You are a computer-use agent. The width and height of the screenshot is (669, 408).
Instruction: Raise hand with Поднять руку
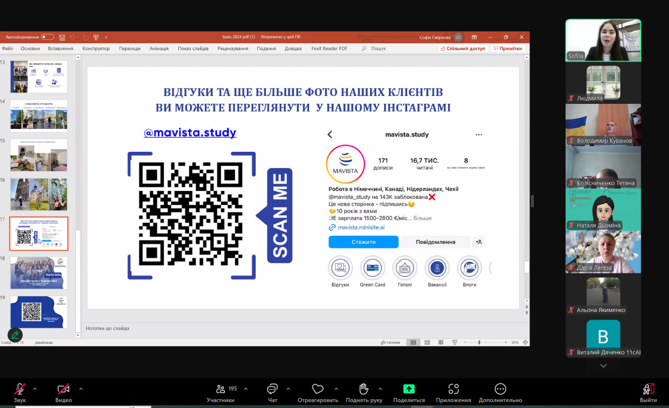pyautogui.click(x=364, y=392)
